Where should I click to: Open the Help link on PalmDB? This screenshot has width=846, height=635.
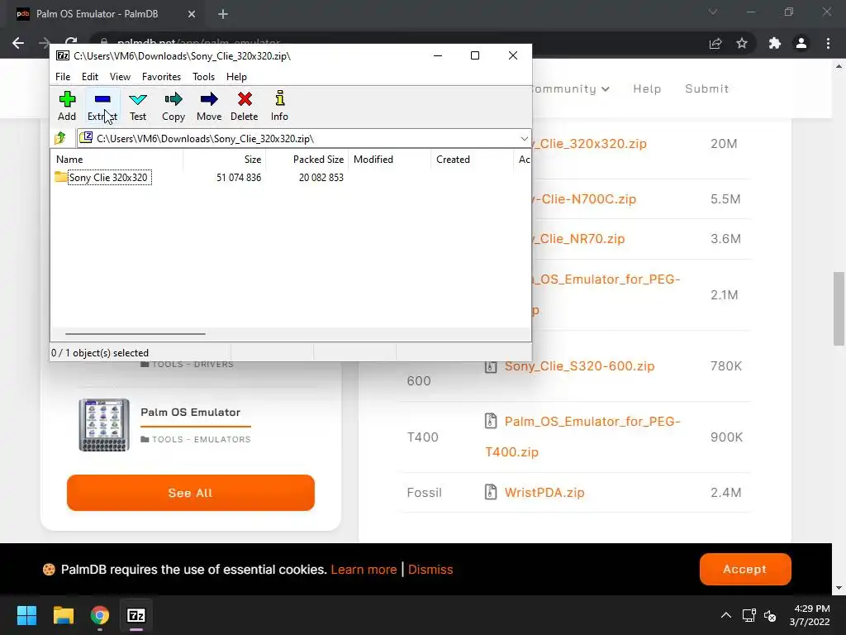(647, 88)
